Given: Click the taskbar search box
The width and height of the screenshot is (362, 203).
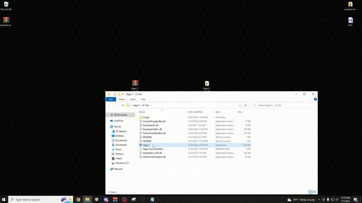Looking at the screenshot, I should click(41, 199).
